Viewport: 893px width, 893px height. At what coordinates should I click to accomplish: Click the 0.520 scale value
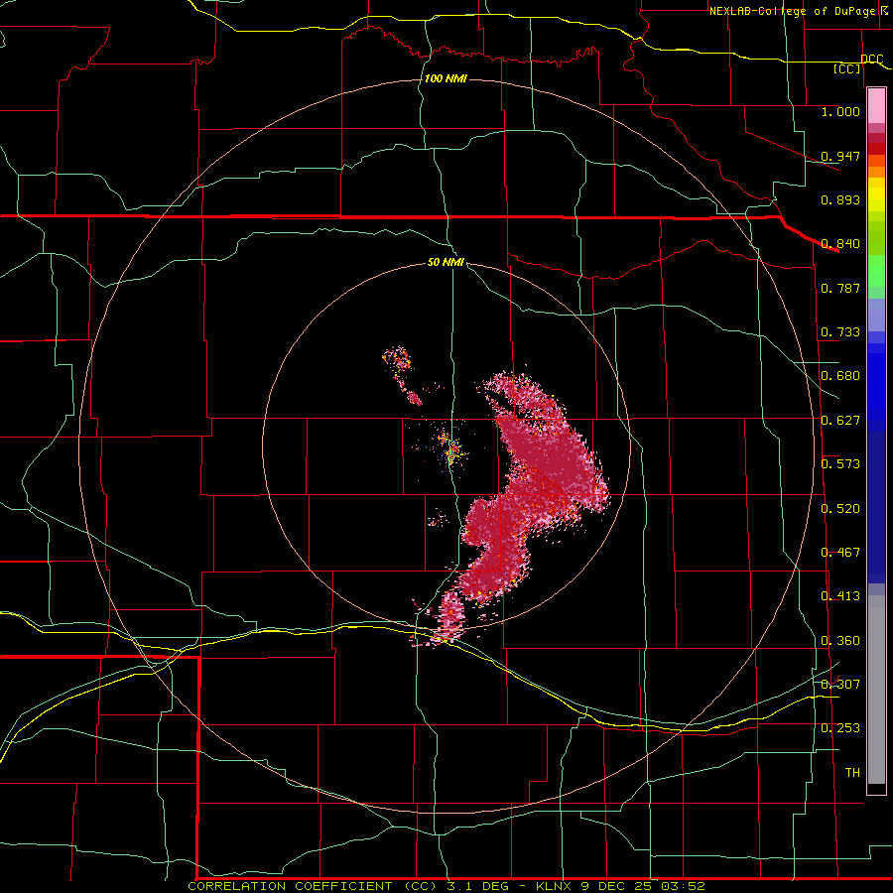(840, 509)
